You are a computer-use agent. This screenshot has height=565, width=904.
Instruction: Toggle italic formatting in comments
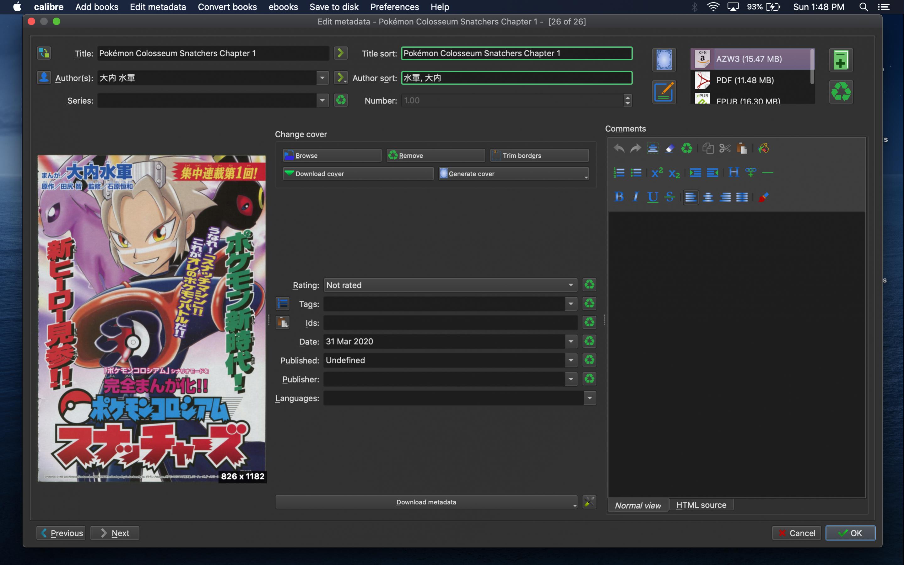point(636,197)
